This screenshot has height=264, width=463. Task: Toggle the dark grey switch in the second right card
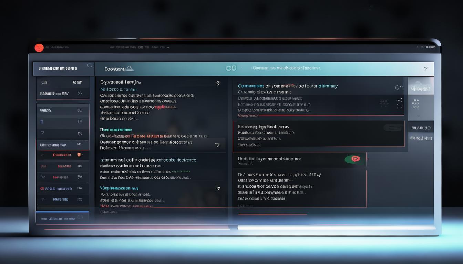[x=393, y=128]
